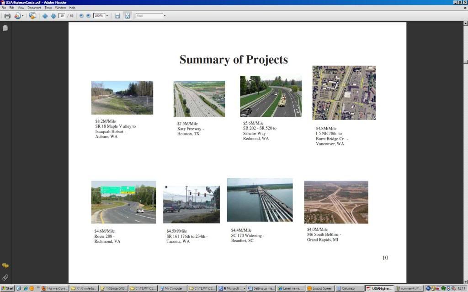Open the collaboration tool dropdown arrow
468x292 pixels.
(x=22, y=16)
